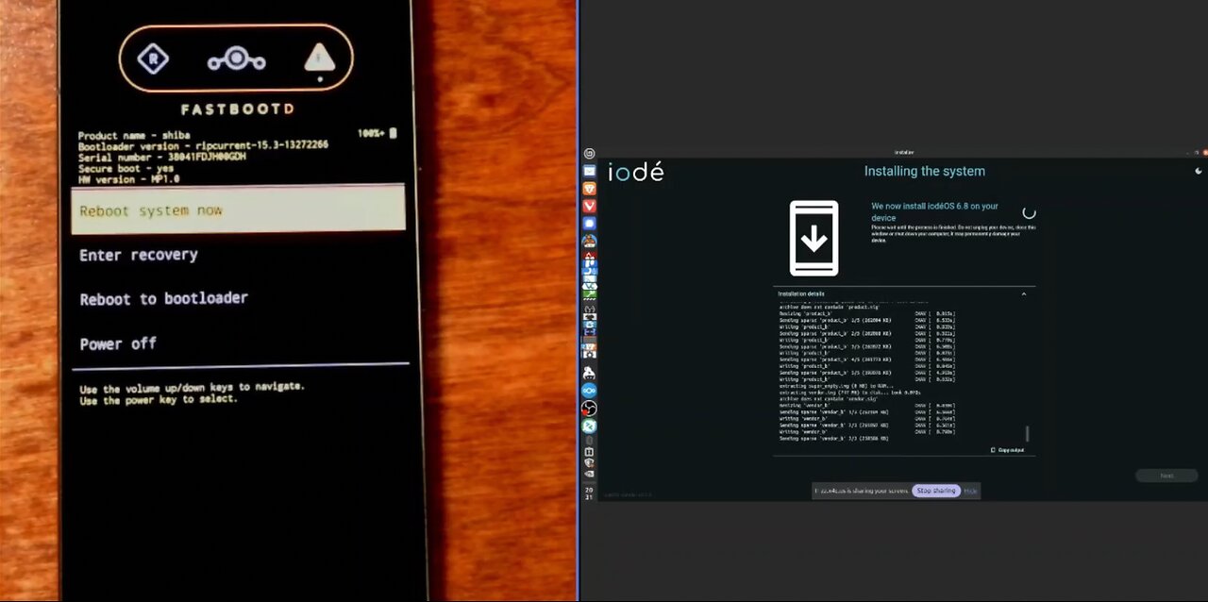Click the circular launcher icon atop dock
The height and width of the screenshot is (602, 1208).
click(589, 153)
